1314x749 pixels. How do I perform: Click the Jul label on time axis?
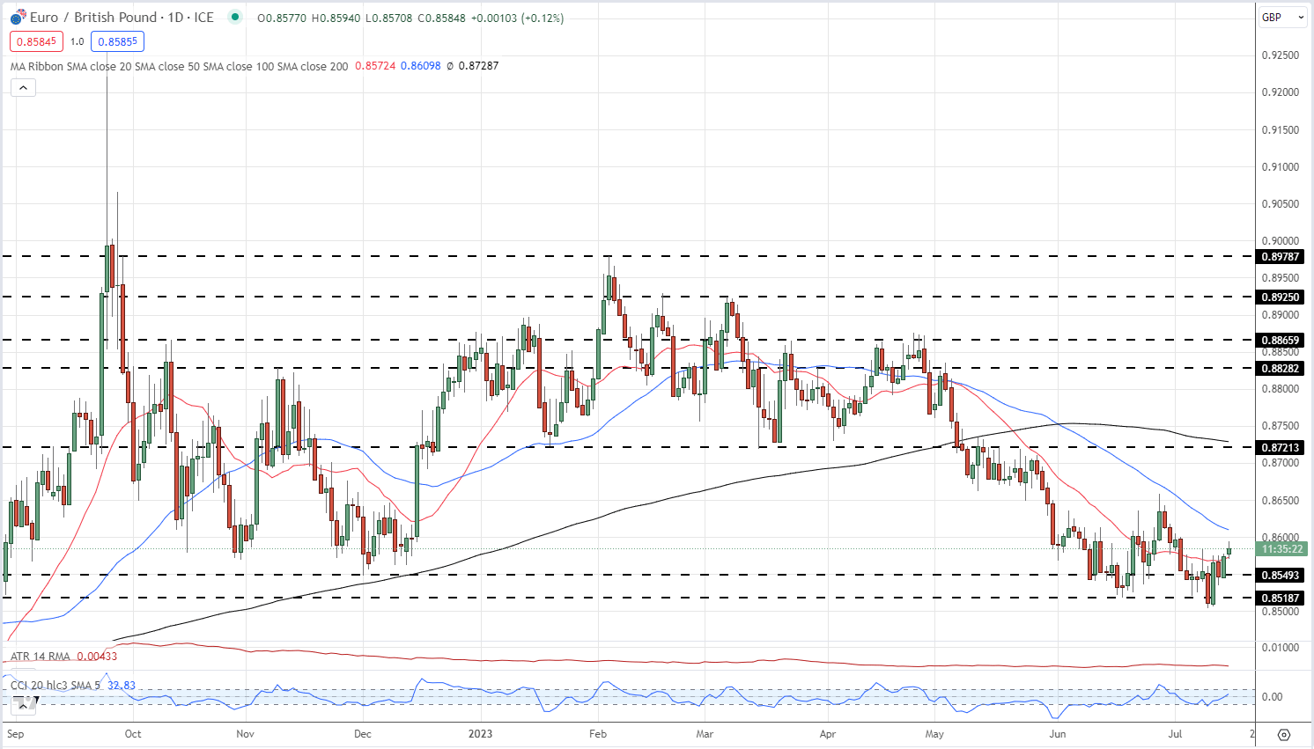1175,734
